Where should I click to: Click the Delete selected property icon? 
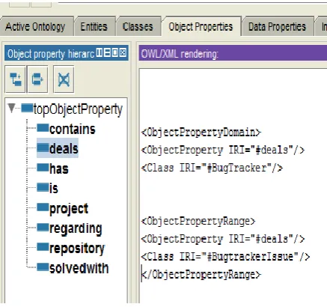(x=64, y=79)
